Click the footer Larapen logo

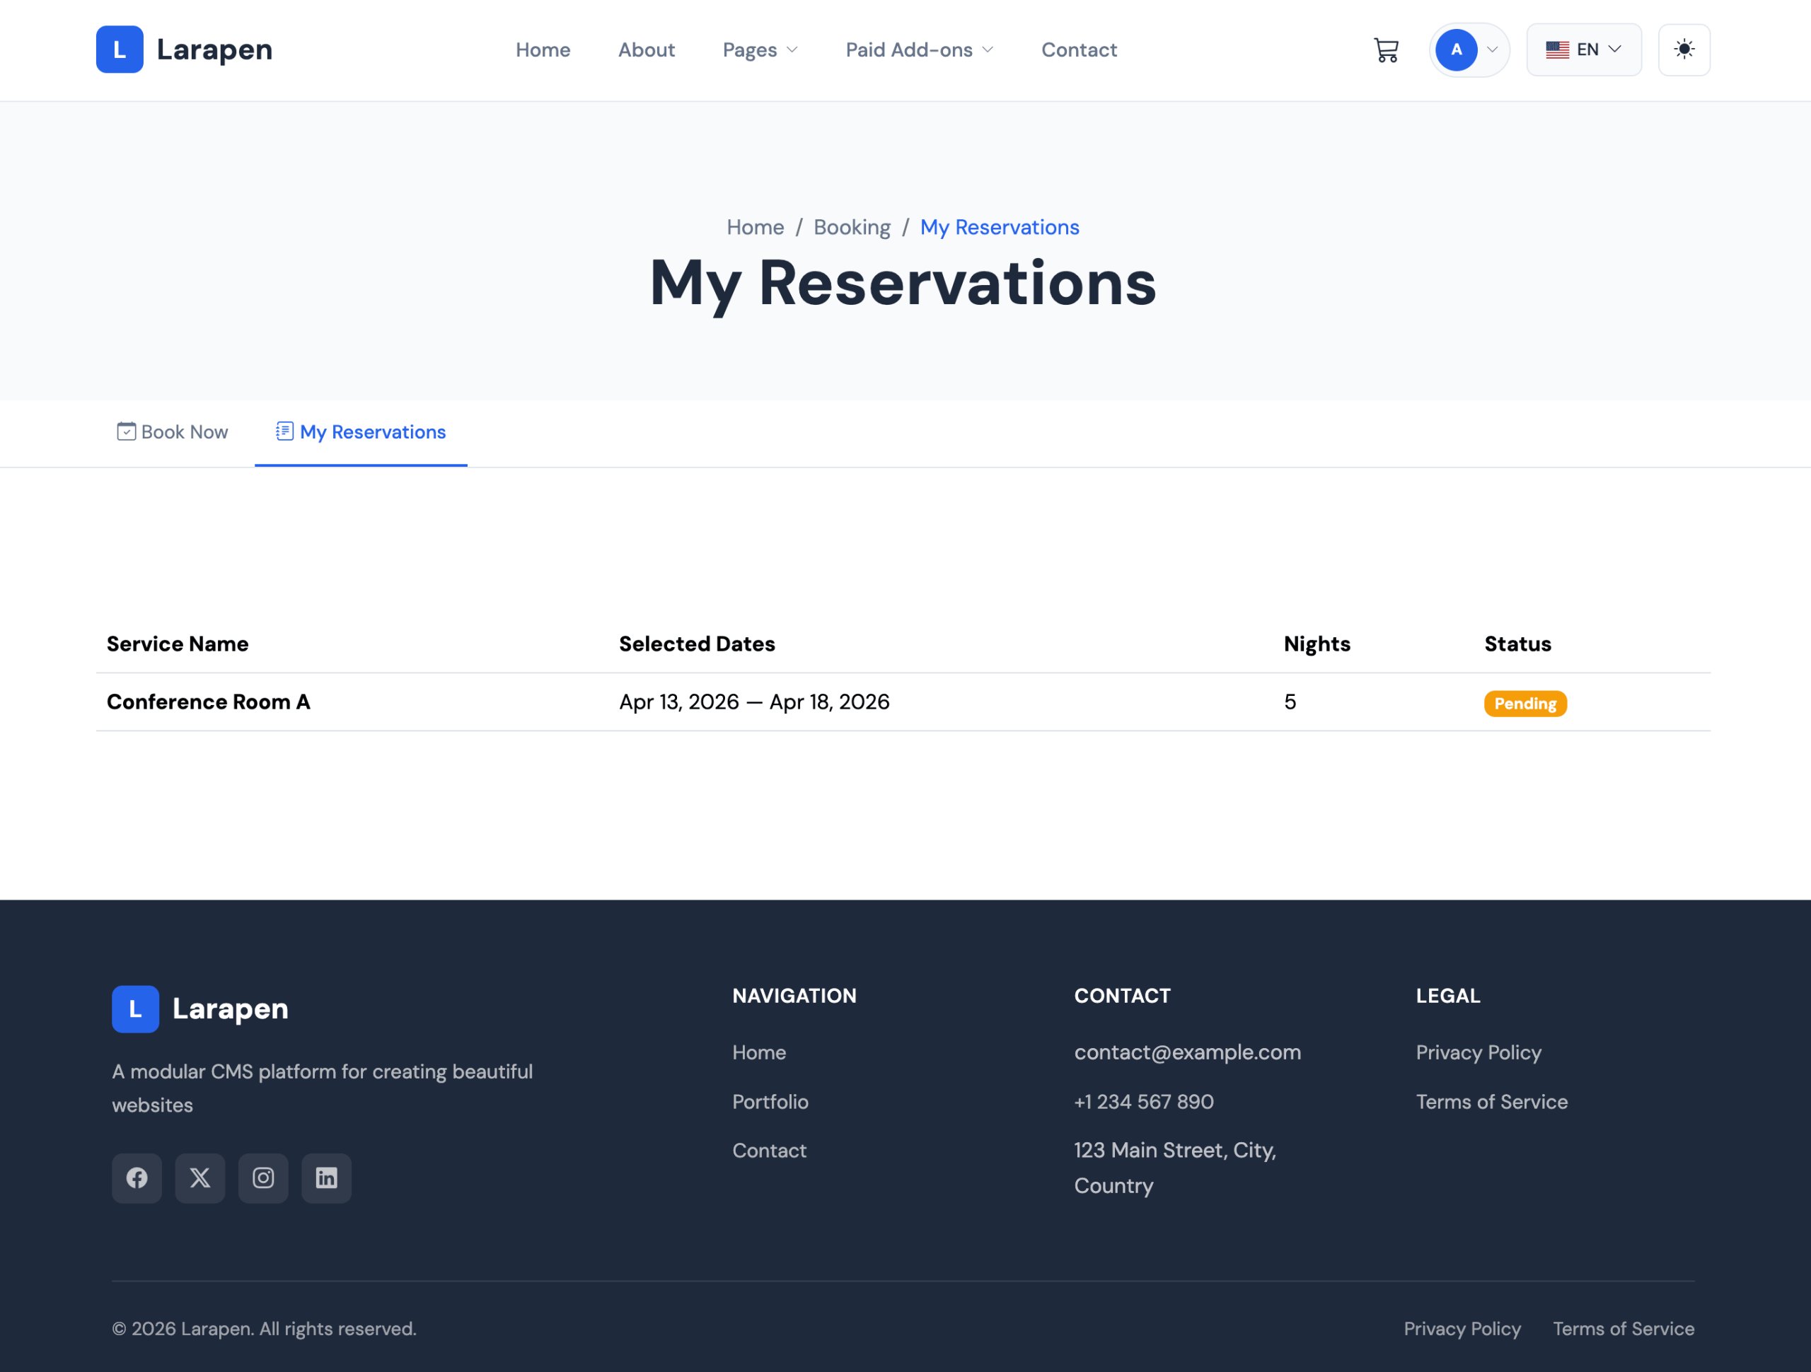199,1008
